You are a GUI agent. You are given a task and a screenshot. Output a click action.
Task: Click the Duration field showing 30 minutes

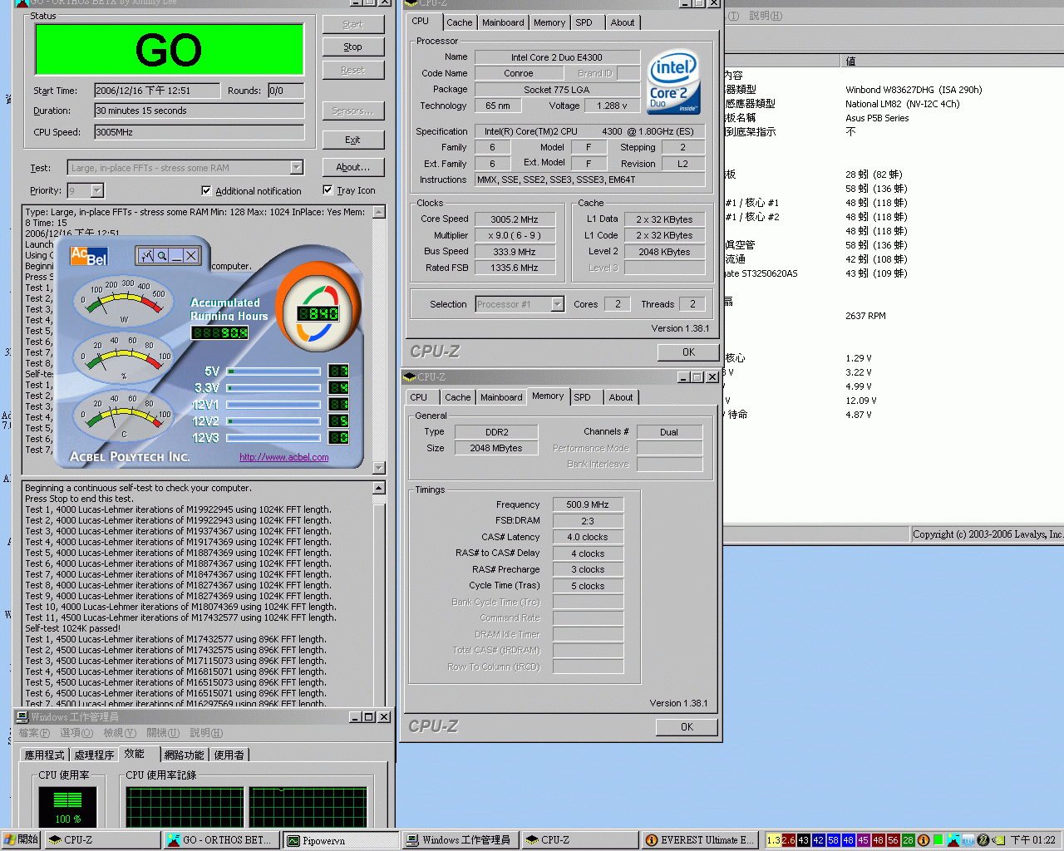pos(199,111)
